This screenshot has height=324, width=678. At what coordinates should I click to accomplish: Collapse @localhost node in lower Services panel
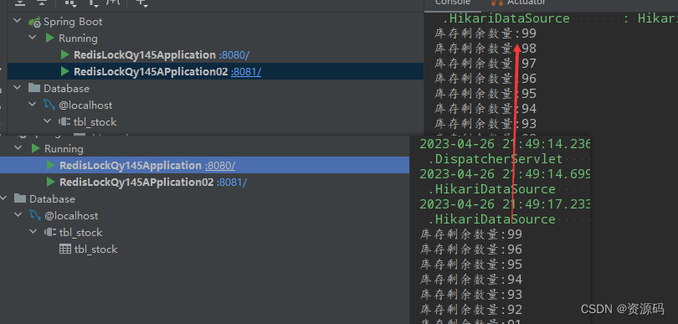18,215
